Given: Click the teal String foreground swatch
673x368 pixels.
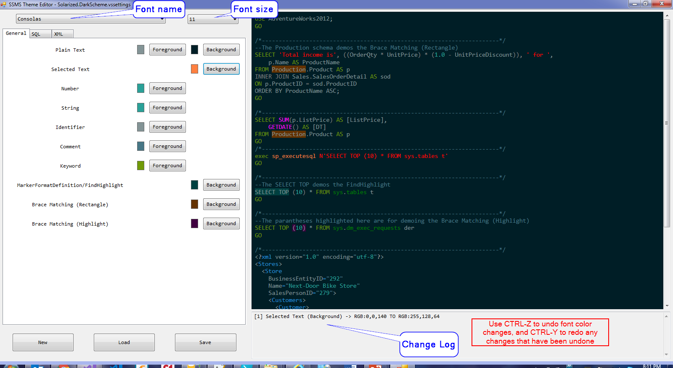Looking at the screenshot, I should pos(140,108).
